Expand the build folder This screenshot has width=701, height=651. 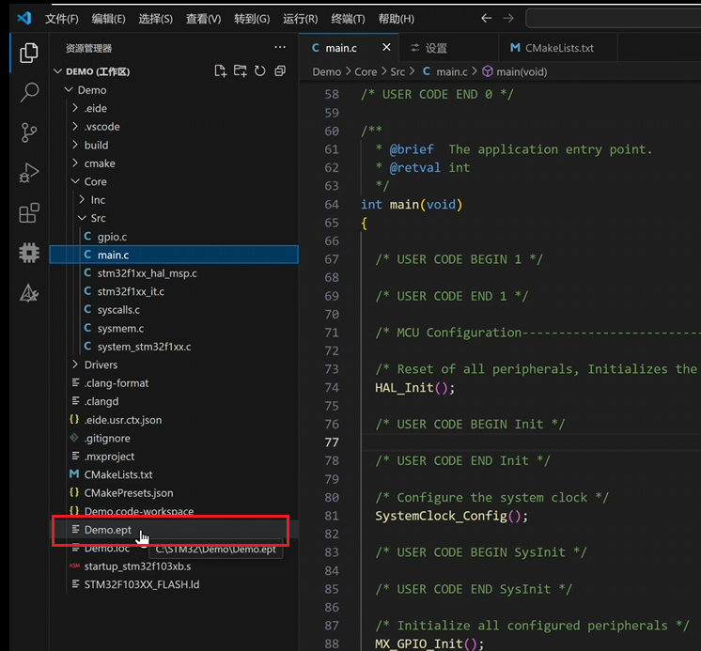(x=75, y=145)
